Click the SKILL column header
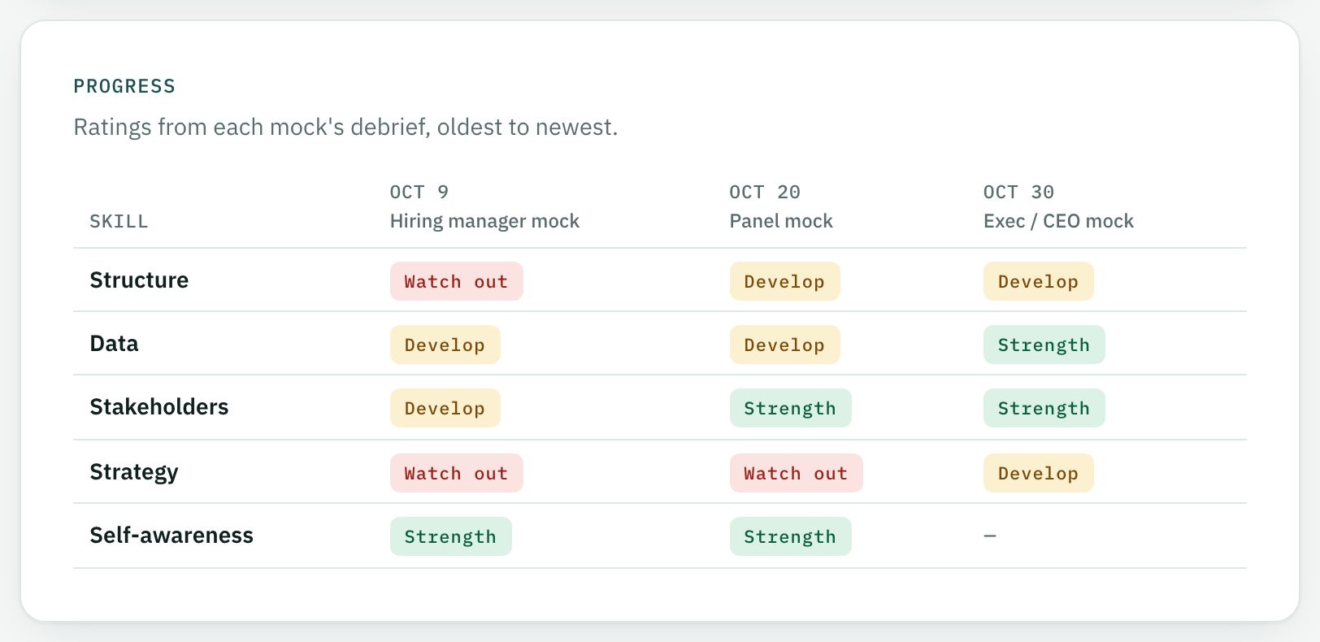 [x=119, y=221]
